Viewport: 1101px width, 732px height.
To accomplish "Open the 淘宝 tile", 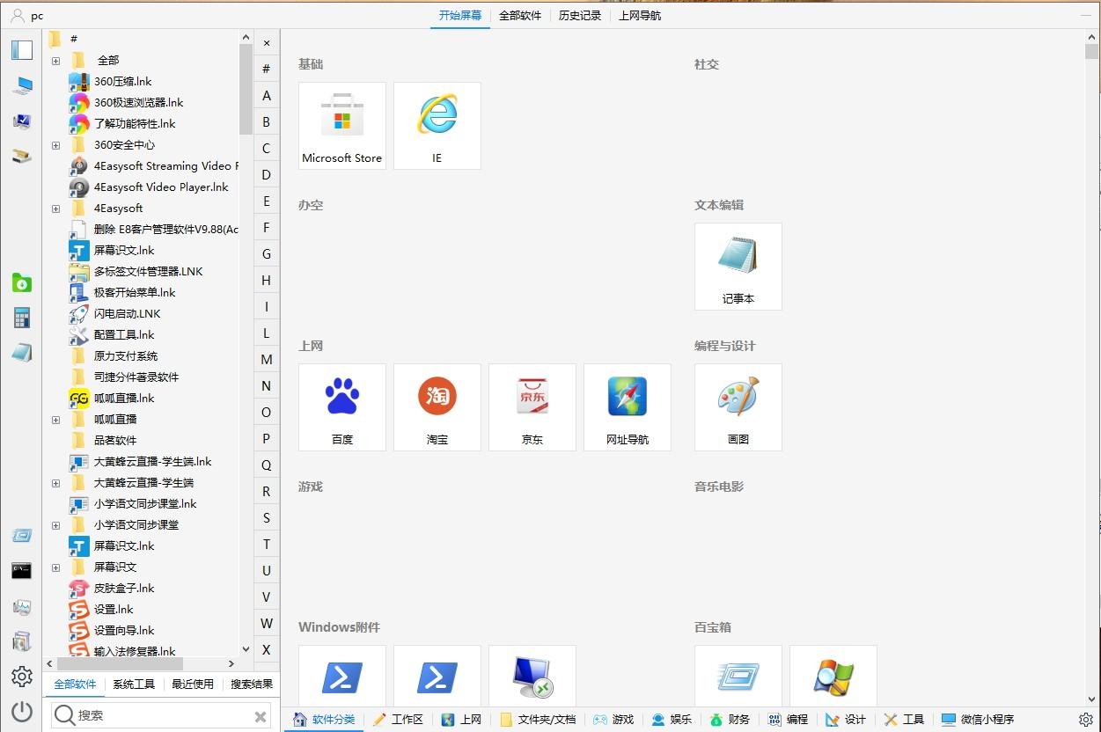I will tap(437, 407).
